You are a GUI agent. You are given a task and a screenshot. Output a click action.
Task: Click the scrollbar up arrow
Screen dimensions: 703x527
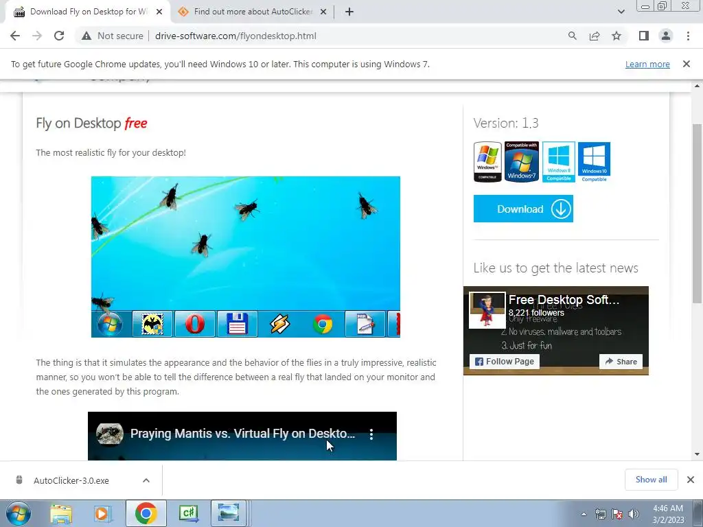point(698,86)
